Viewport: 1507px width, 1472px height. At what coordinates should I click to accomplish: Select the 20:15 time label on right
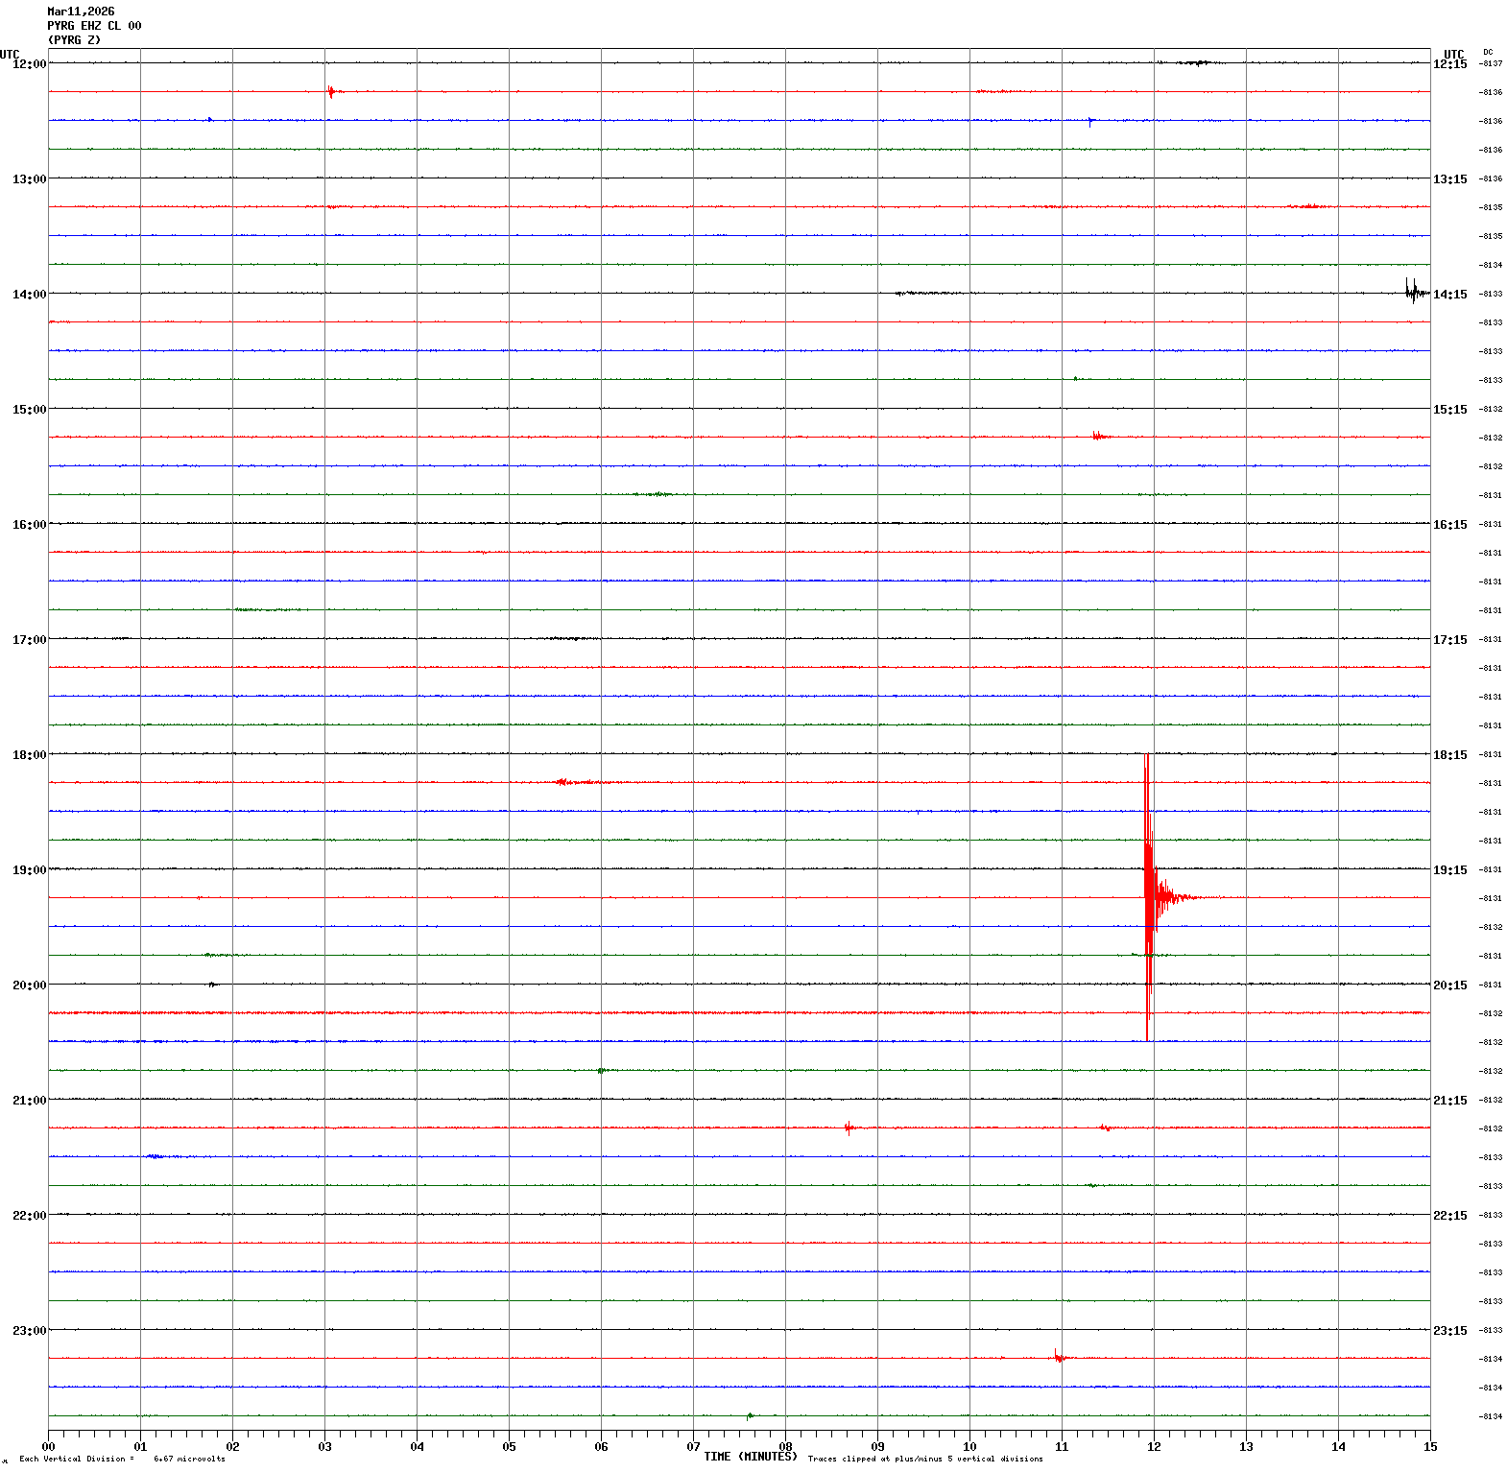(x=1449, y=985)
